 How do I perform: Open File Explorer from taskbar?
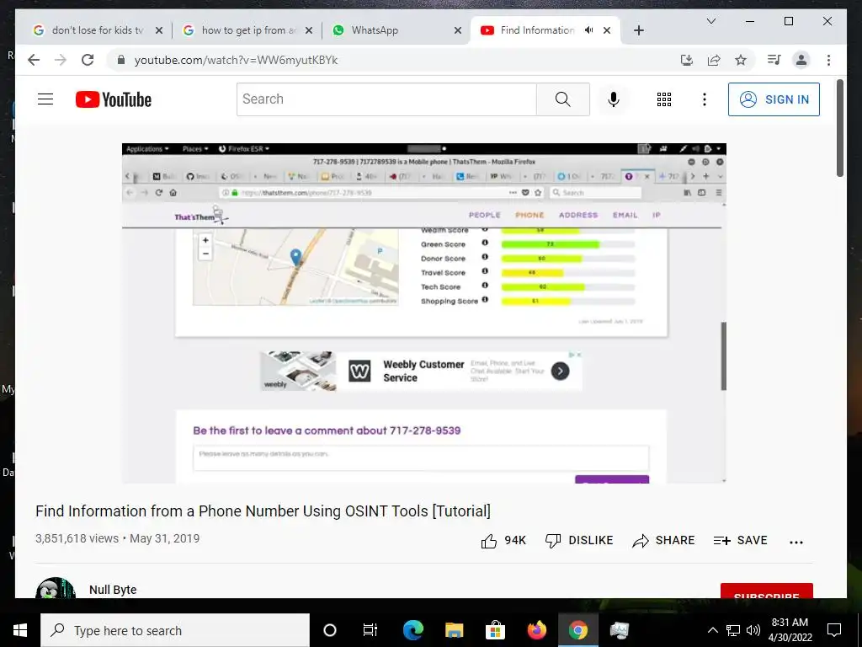[x=454, y=630]
